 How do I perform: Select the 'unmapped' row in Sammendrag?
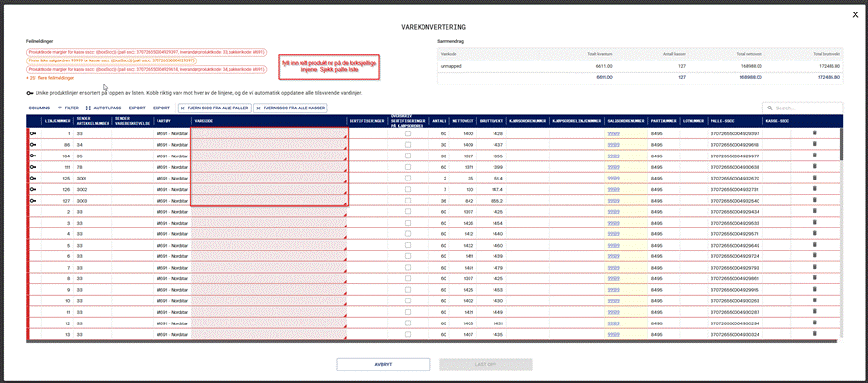point(639,66)
